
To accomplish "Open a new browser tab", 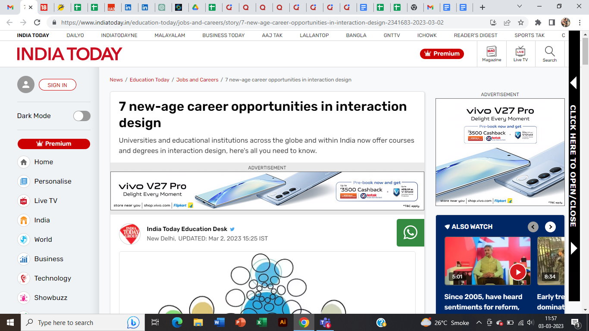I will [x=482, y=7].
